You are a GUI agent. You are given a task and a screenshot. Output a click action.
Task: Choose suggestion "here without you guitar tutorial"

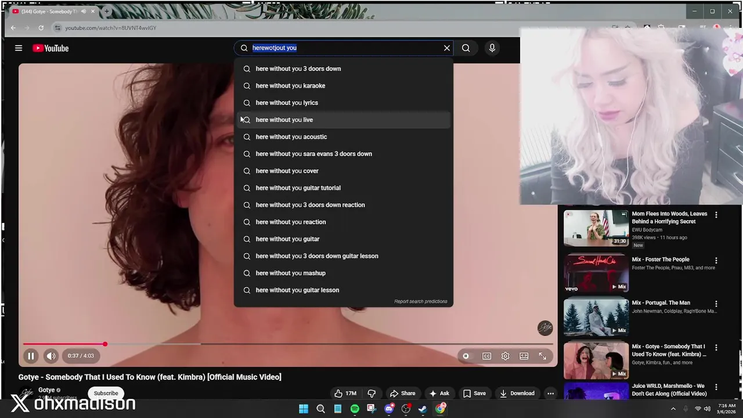point(343,188)
